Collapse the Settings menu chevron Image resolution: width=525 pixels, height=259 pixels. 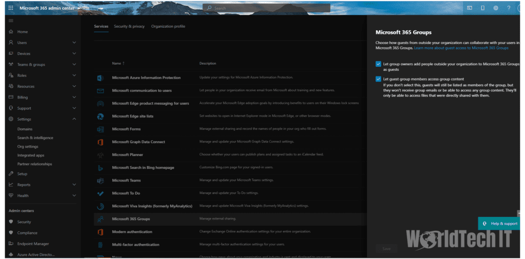tap(74, 119)
